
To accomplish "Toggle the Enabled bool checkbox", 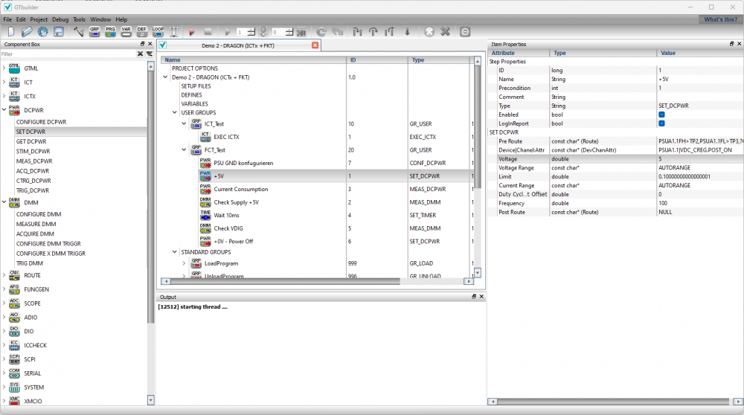I will pos(661,115).
